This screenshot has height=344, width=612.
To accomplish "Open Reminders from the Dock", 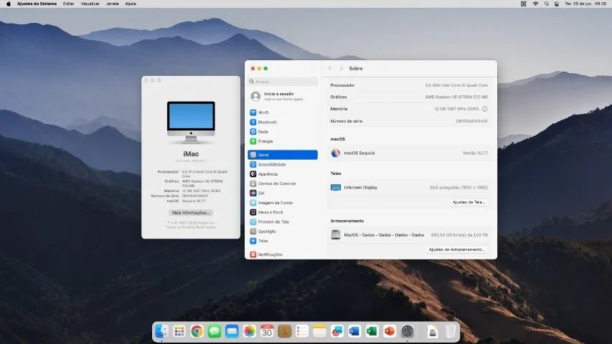I will [x=302, y=331].
